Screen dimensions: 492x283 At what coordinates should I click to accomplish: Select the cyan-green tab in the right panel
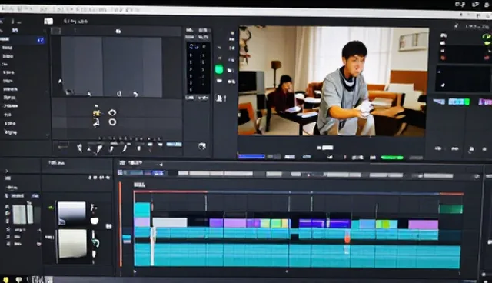point(459,102)
